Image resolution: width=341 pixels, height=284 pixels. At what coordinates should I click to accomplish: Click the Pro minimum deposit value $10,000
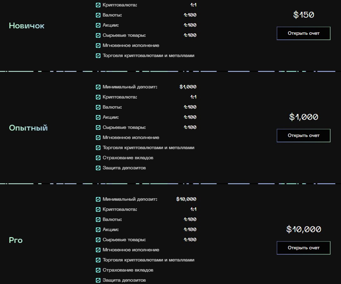pos(186,199)
